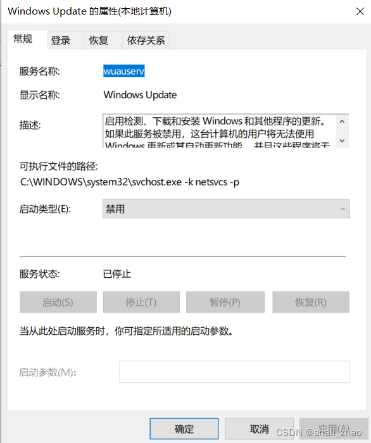Click the highlighted wuauserv service name
Image resolution: width=371 pixels, height=443 pixels.
tap(123, 71)
